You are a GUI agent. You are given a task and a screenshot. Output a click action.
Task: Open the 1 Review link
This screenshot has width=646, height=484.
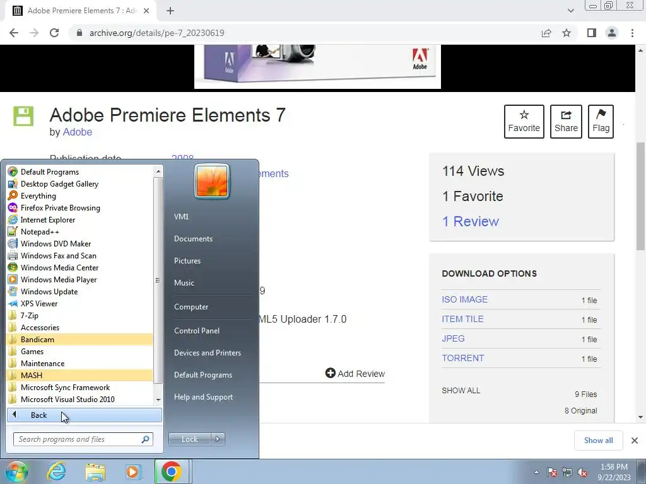point(471,221)
